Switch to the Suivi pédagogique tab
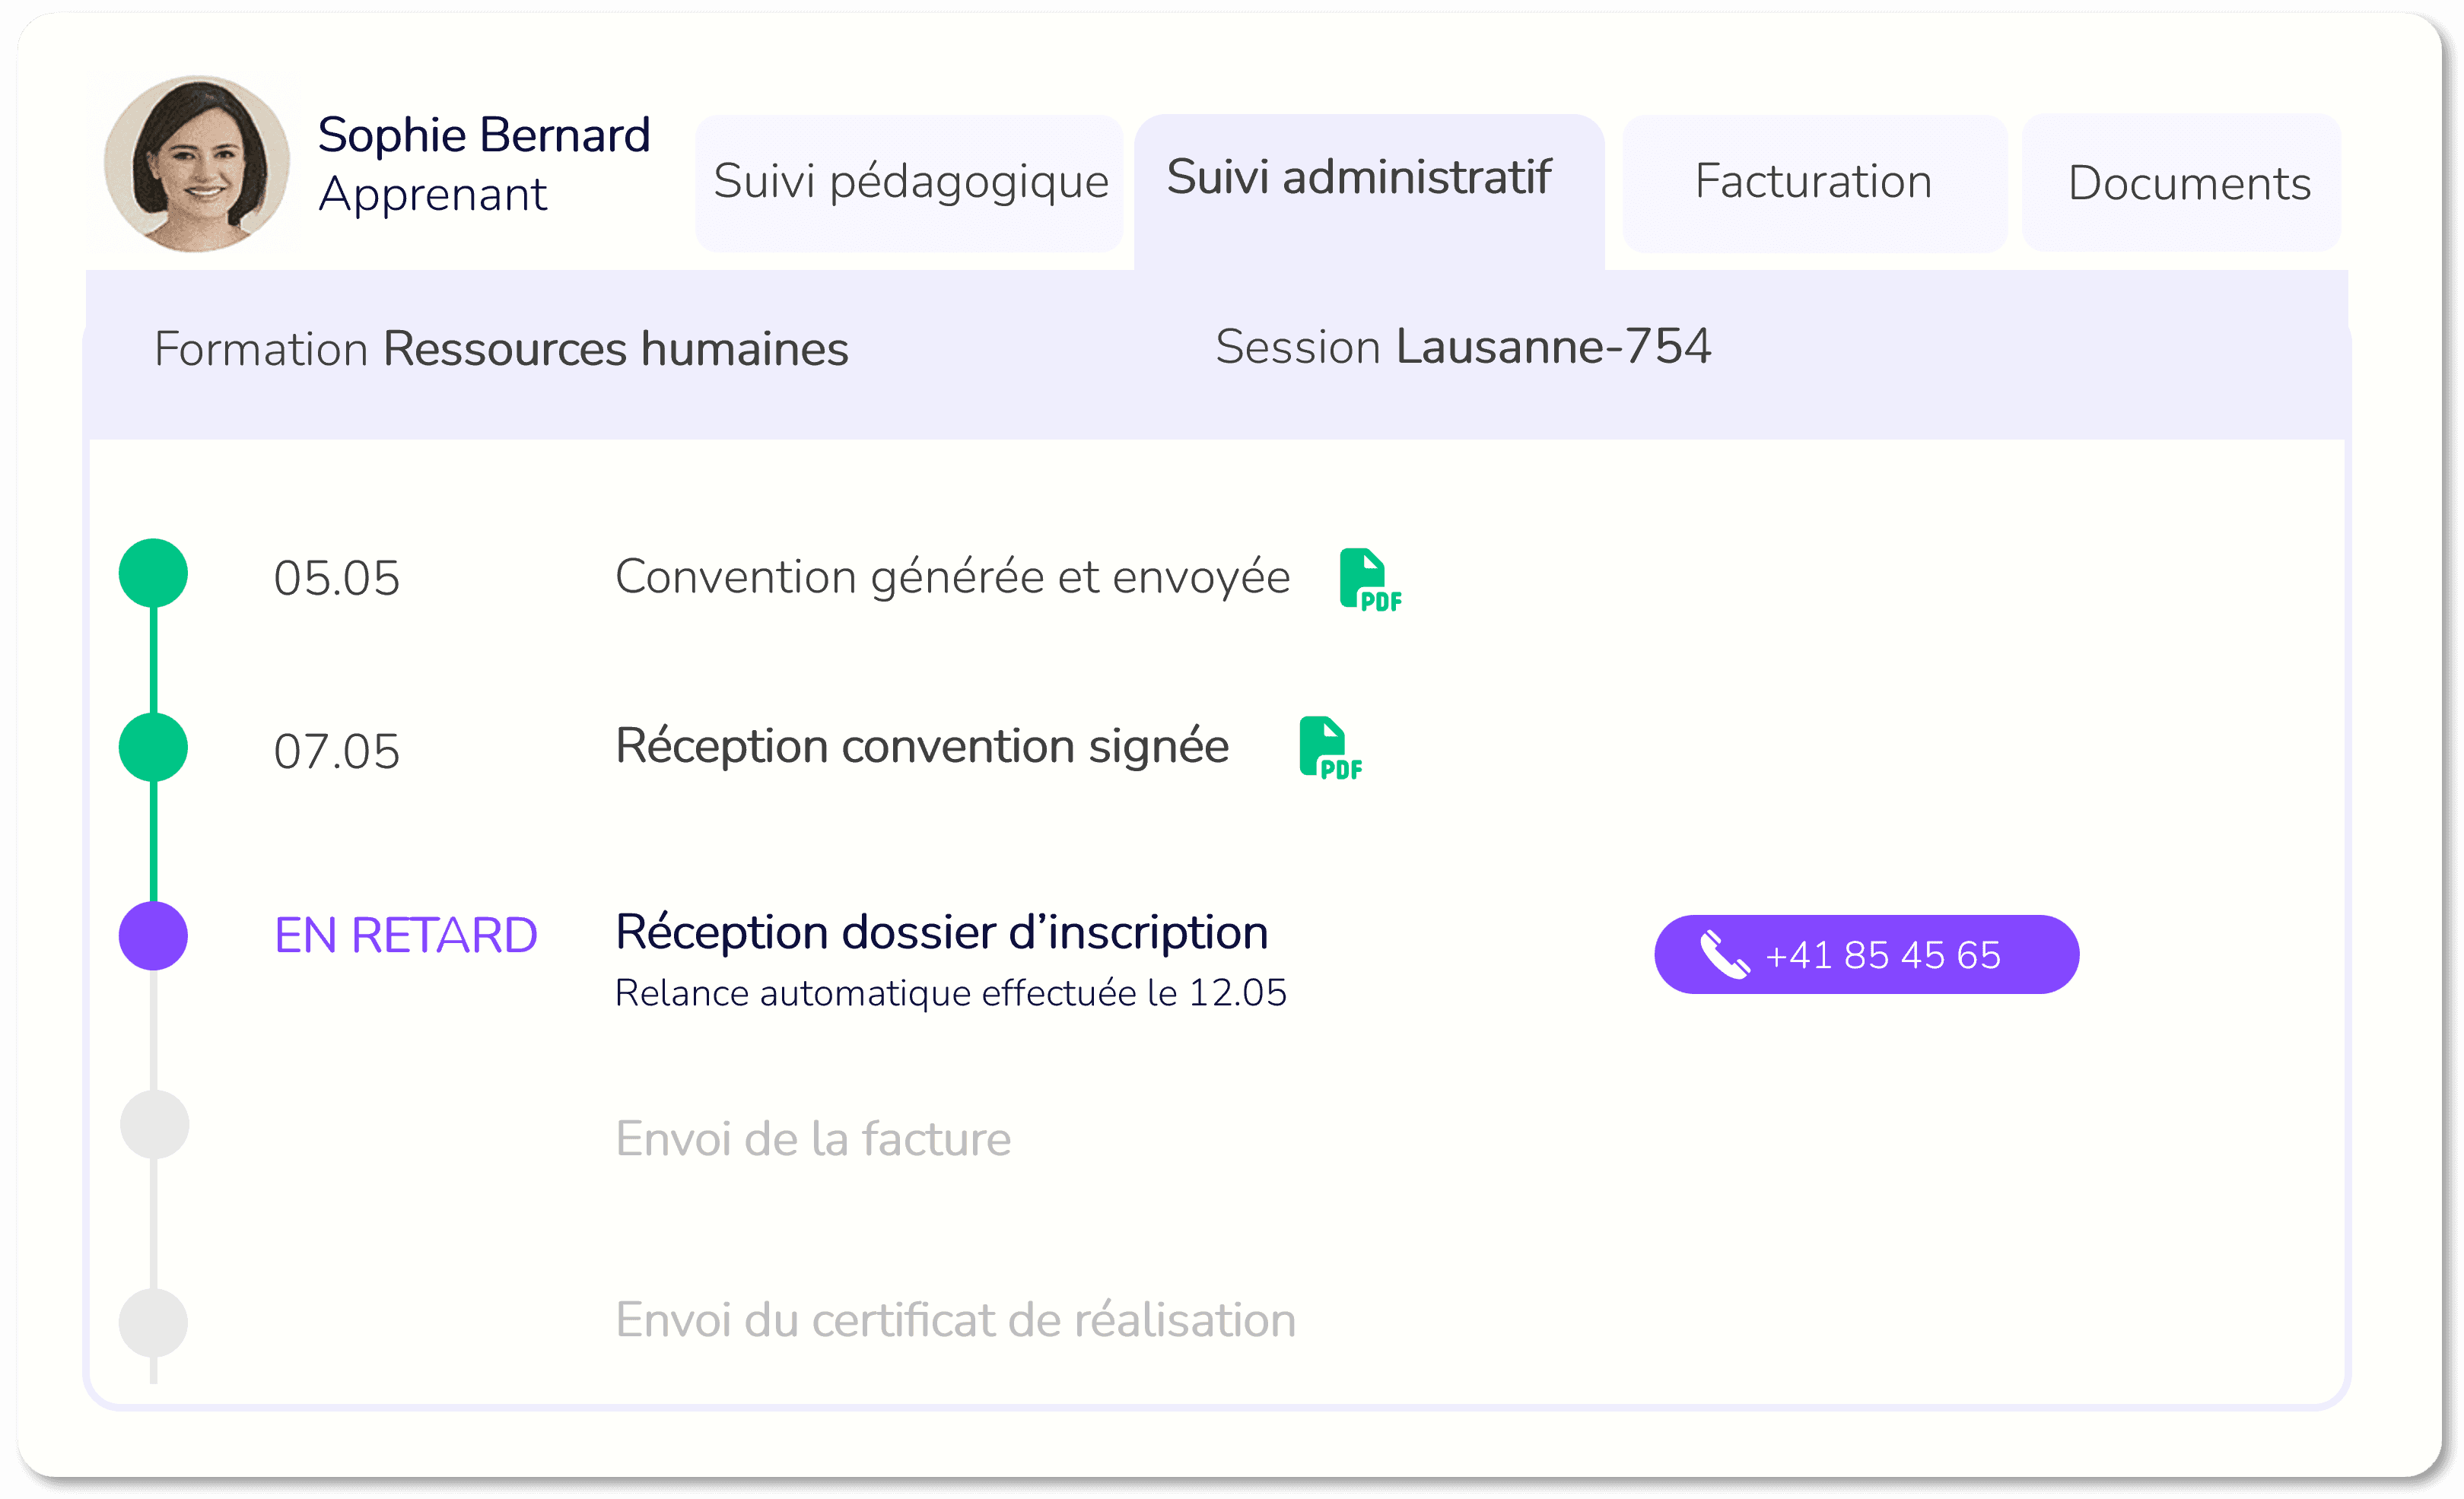2464x1499 pixels. click(x=910, y=183)
